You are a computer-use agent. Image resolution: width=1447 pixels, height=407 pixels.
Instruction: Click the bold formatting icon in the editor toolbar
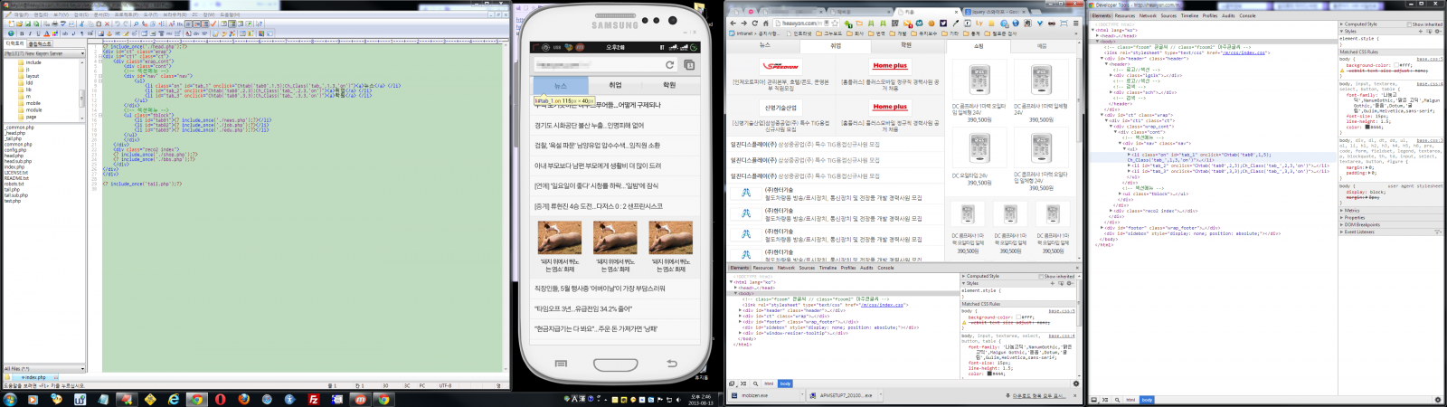(20, 33)
